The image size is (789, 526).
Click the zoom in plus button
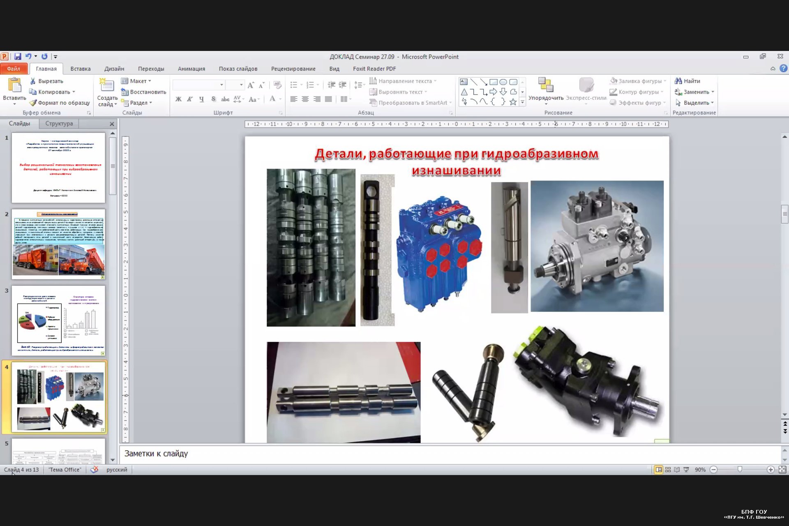(771, 470)
